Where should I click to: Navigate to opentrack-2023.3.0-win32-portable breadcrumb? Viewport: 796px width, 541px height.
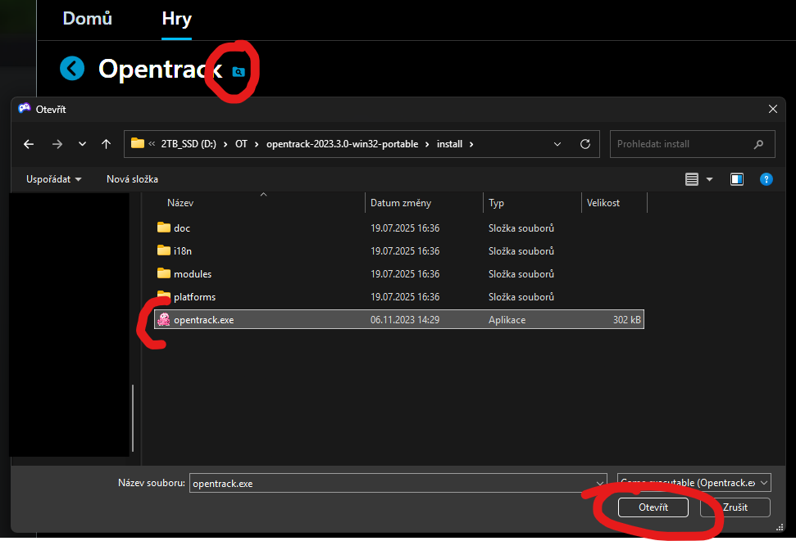click(x=342, y=144)
